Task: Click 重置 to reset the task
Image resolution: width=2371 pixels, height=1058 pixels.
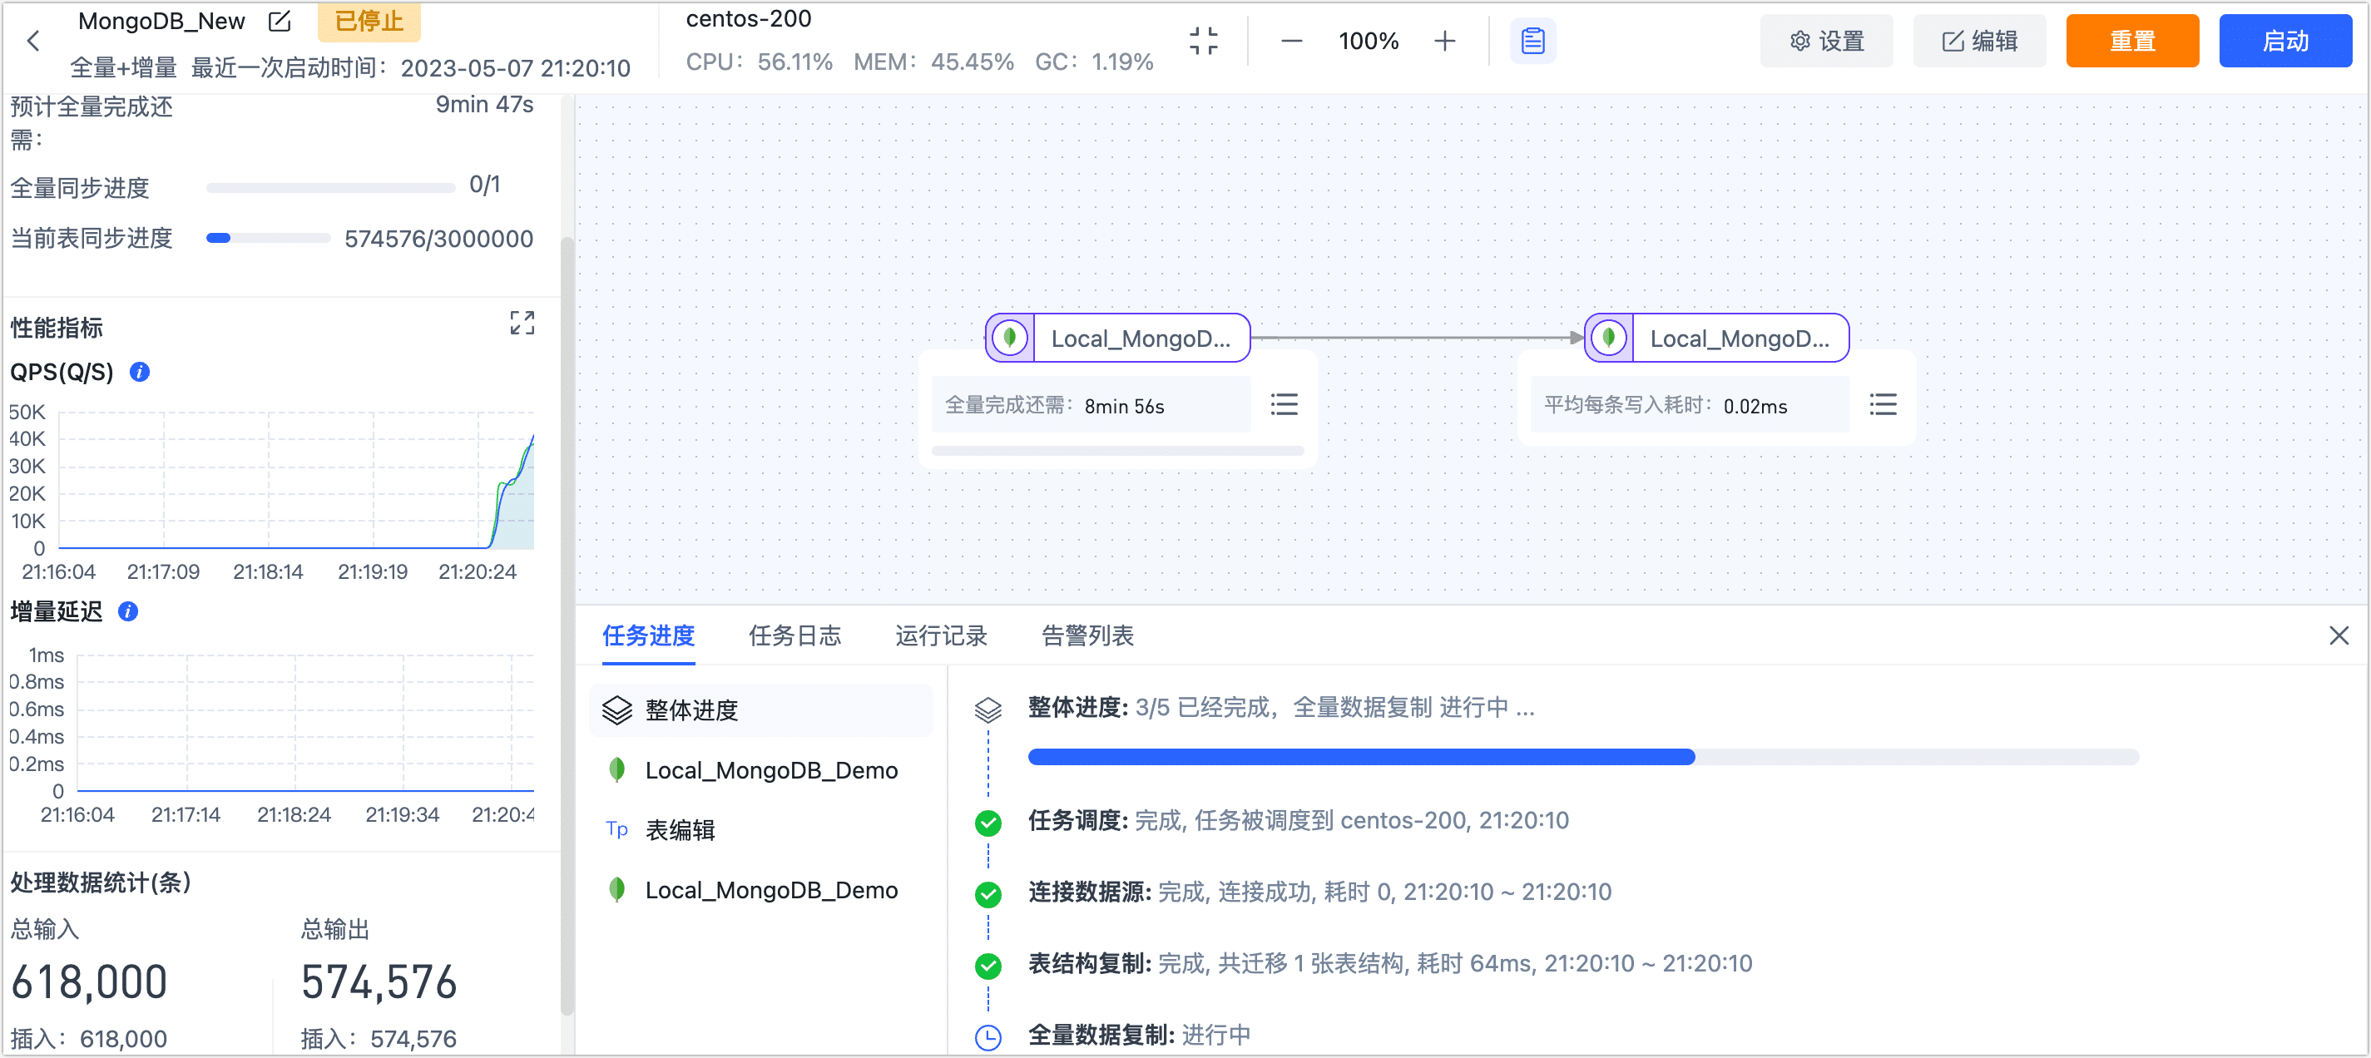Action: tap(2132, 41)
